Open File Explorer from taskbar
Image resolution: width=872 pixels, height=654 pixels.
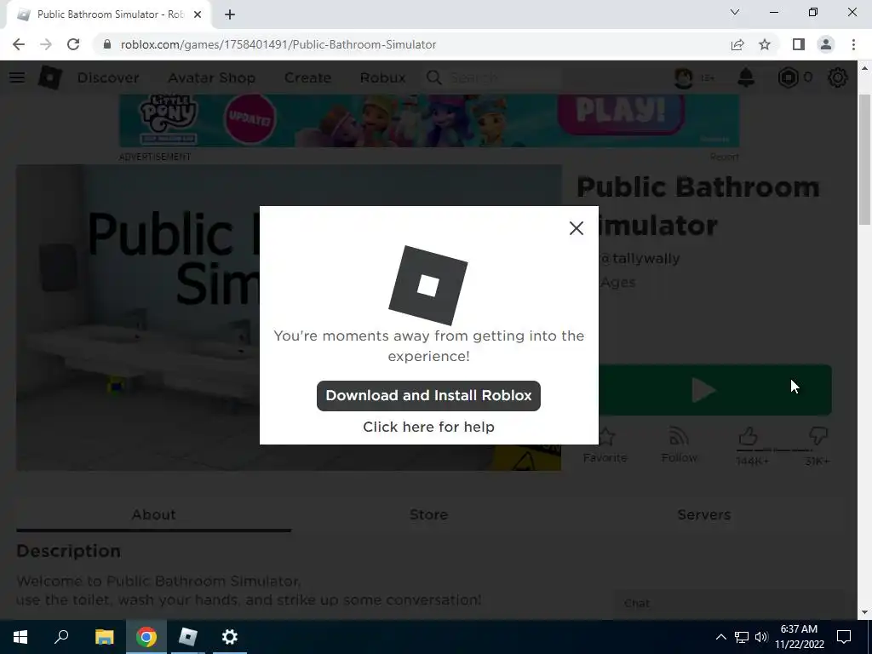pos(104,637)
